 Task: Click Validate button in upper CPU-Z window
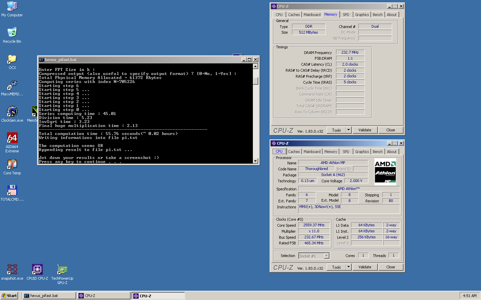coord(365,130)
